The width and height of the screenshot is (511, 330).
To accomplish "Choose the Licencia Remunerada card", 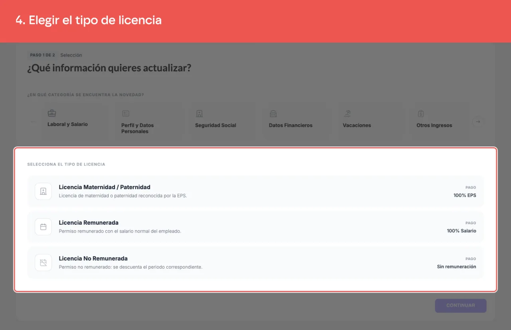I will (255, 227).
